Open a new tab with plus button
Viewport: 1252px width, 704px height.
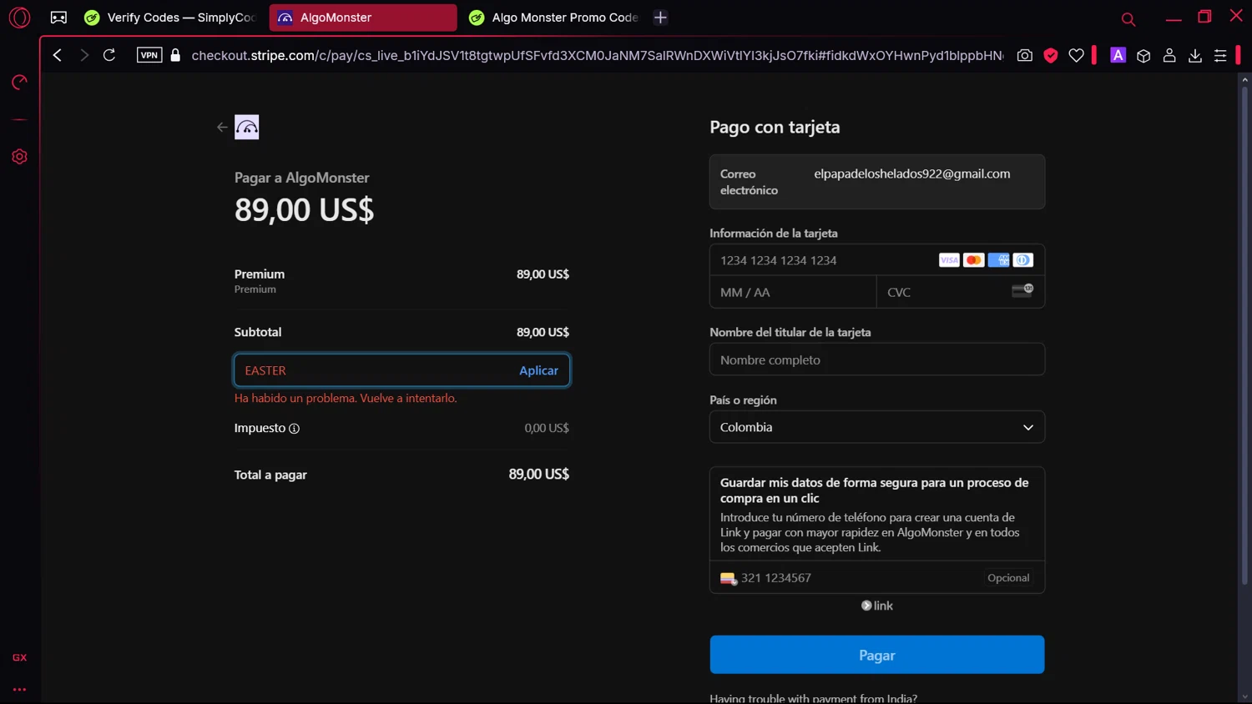click(660, 18)
